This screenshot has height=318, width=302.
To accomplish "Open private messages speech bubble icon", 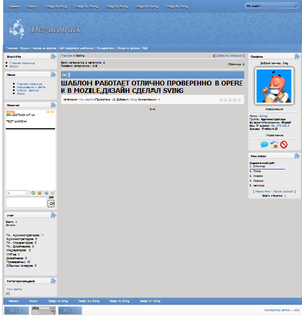I will coord(264,145).
